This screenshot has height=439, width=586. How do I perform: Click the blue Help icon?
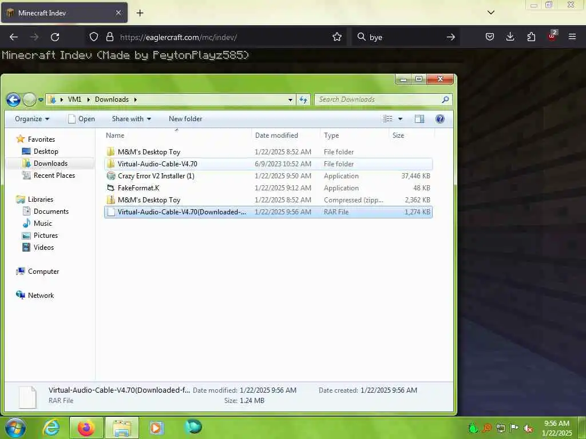pyautogui.click(x=440, y=119)
